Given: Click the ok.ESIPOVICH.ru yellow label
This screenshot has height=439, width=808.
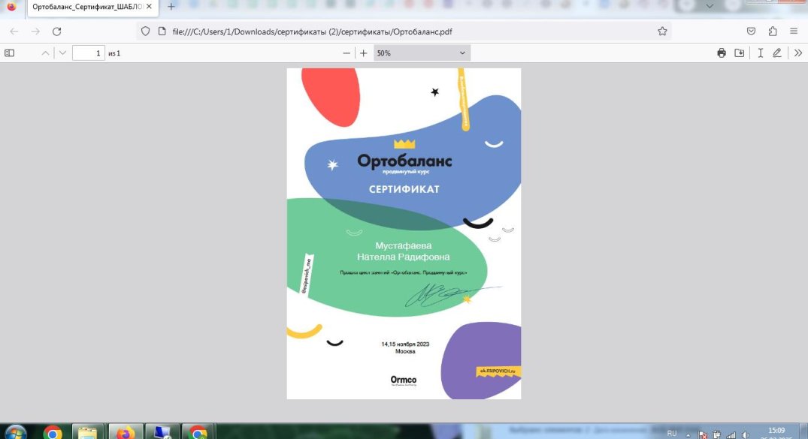Looking at the screenshot, I should tap(498, 371).
